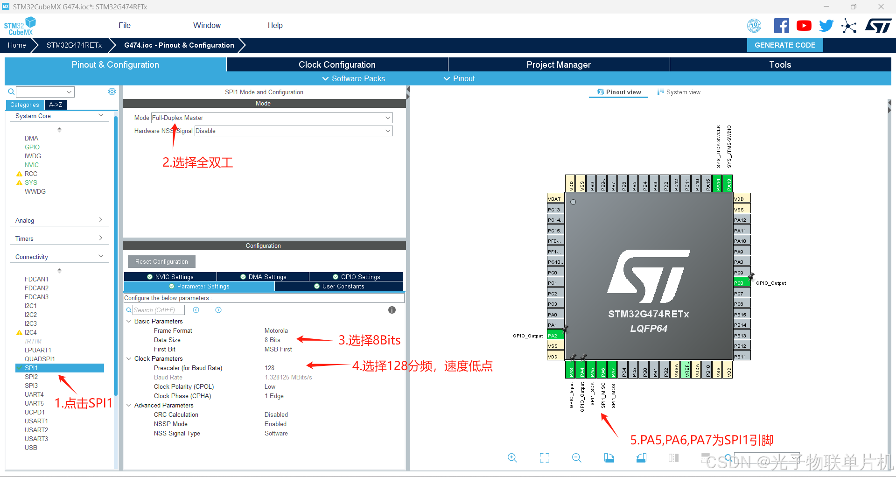Collapse the Clock Parameters group
896x477 pixels.
coord(129,358)
